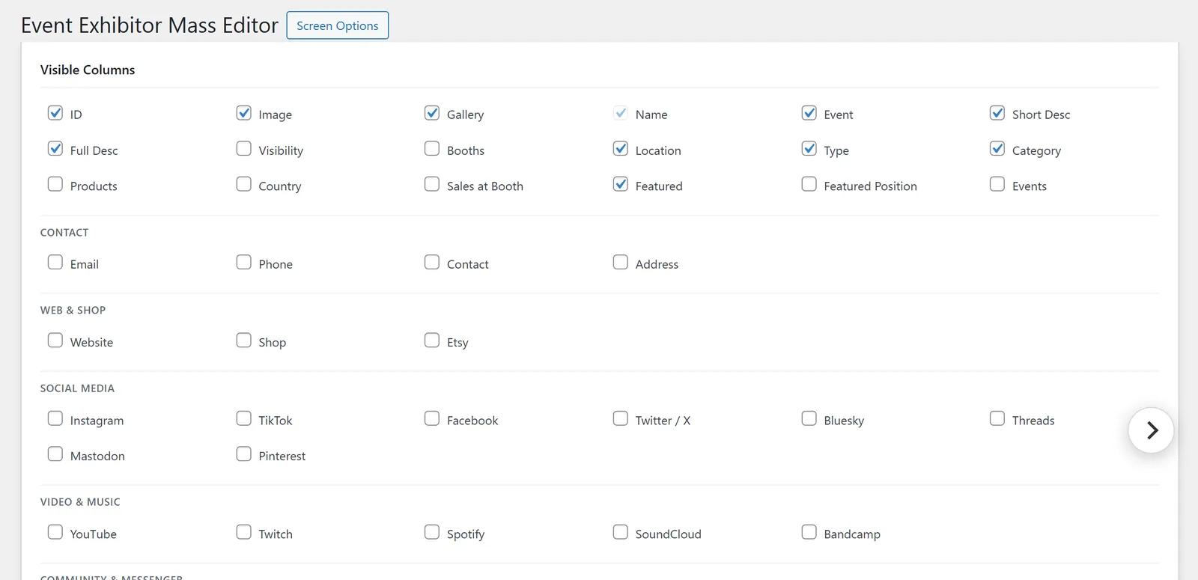The image size is (1198, 580).
Task: Tick the Bandcamp column checkbox
Action: [x=809, y=532]
